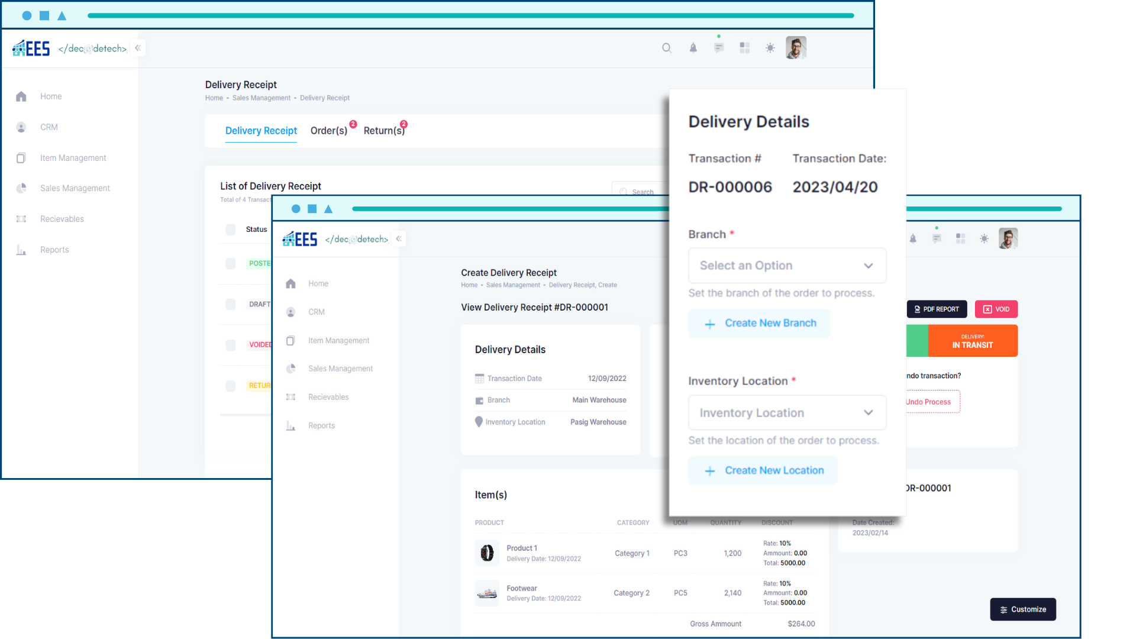Select Home in the sidebar

tap(51, 96)
